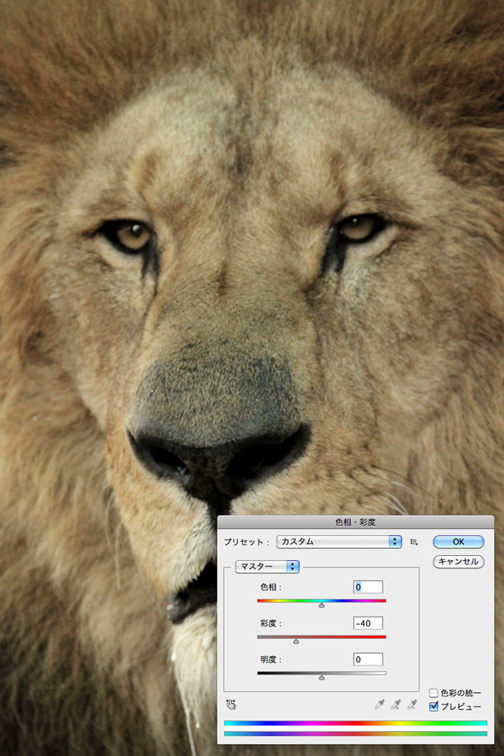Screen dimensions: 504x756
Task: Select the subtract-from-sample eyedropper
Action: click(x=412, y=705)
